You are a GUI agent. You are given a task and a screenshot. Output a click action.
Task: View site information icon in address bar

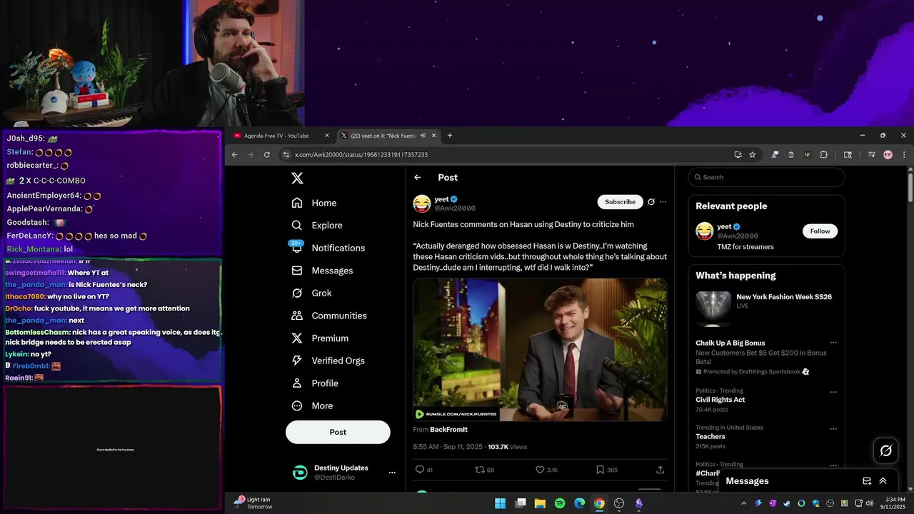[286, 155]
